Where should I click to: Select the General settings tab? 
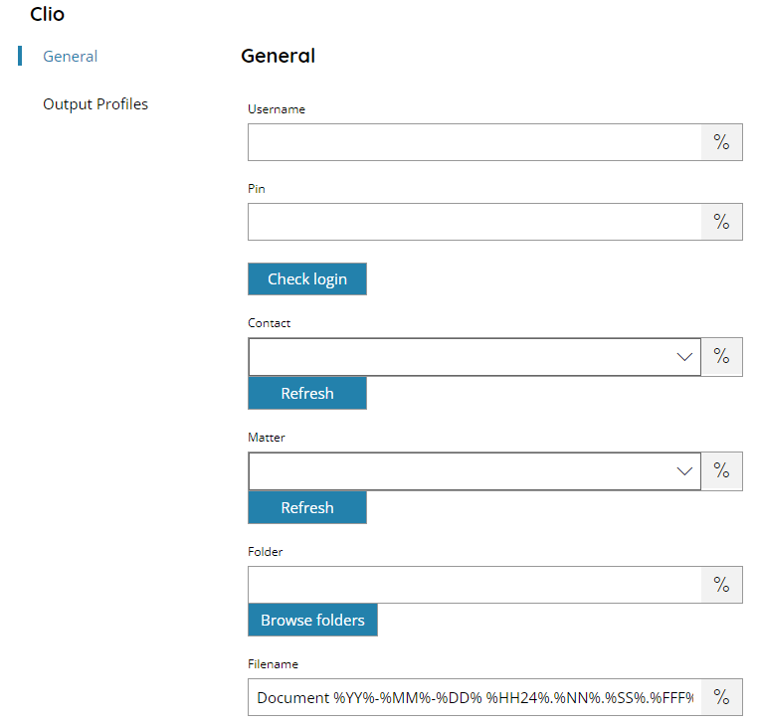pyautogui.click(x=71, y=56)
